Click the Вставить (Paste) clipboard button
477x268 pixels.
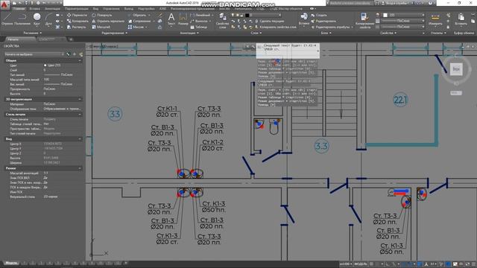point(461,19)
